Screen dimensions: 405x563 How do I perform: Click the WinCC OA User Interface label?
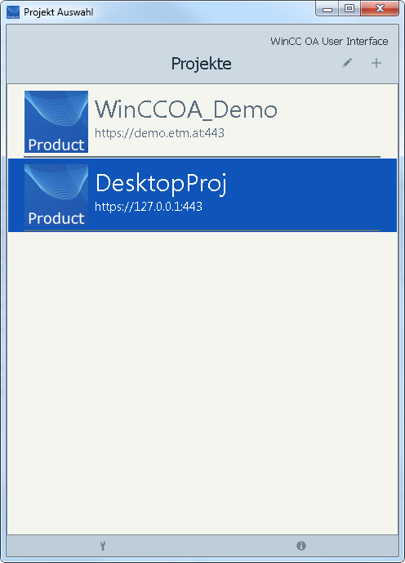(329, 42)
